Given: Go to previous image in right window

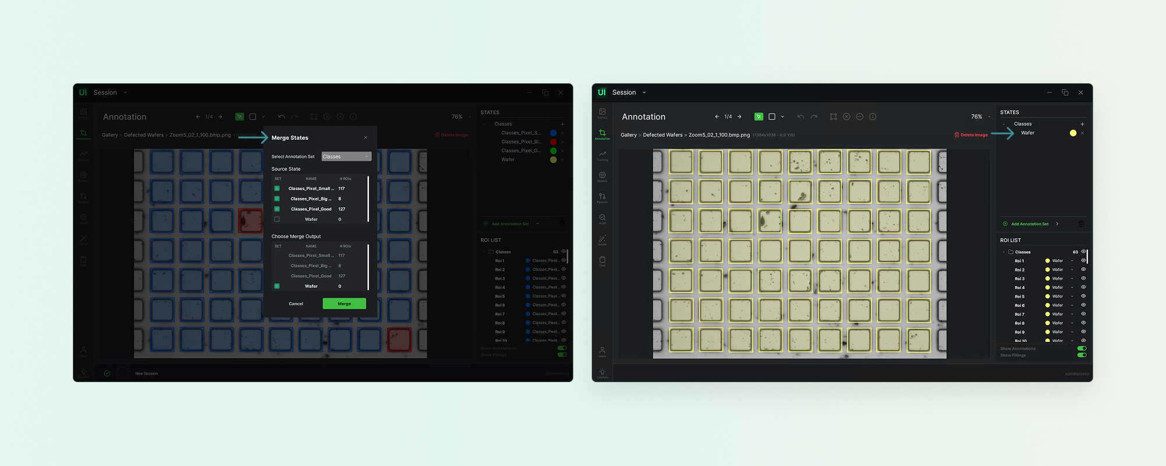Looking at the screenshot, I should pyautogui.click(x=717, y=116).
